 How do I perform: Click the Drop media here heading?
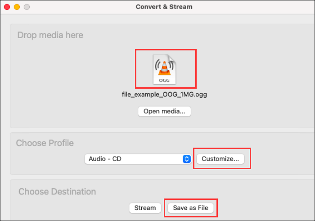click(50, 35)
